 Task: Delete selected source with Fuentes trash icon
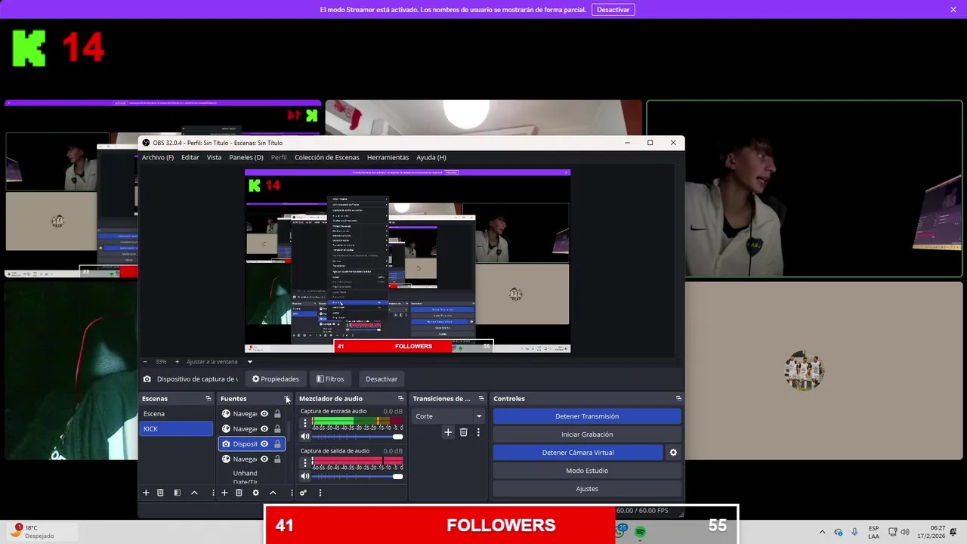(x=239, y=493)
